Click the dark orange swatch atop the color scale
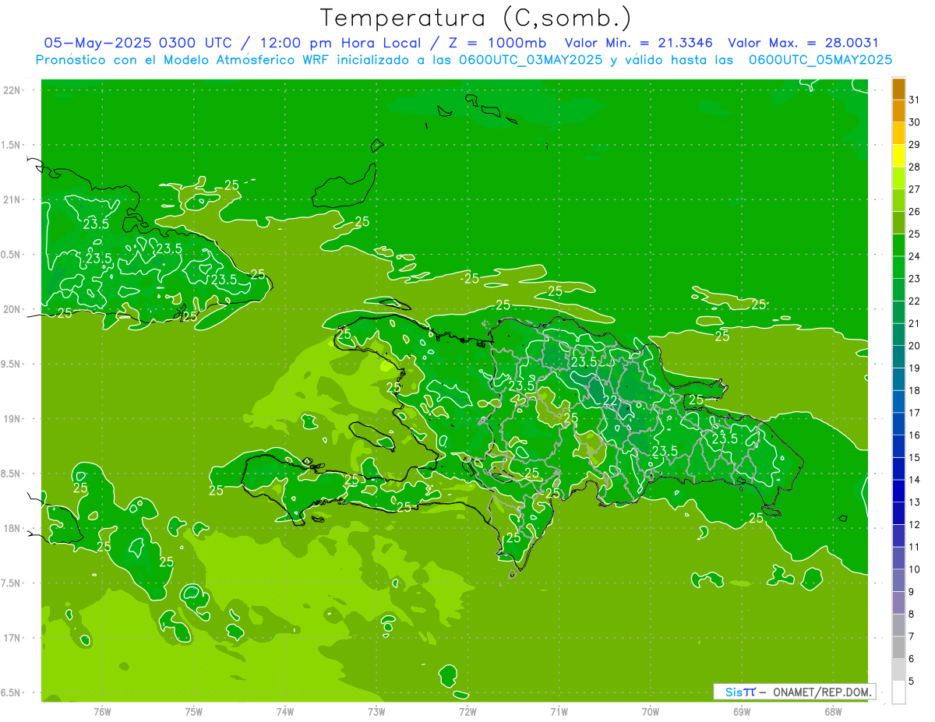935x722 pixels. [898, 89]
